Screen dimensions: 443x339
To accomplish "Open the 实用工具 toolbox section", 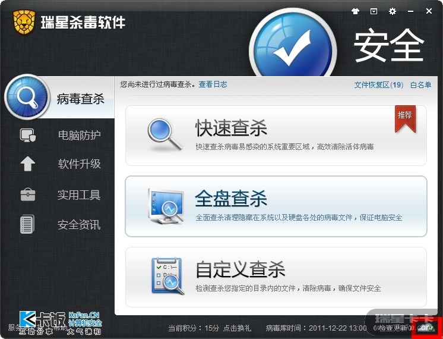I will point(59,195).
